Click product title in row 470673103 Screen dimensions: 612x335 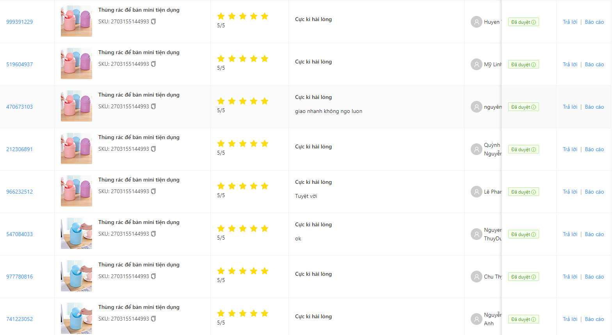coord(139,95)
